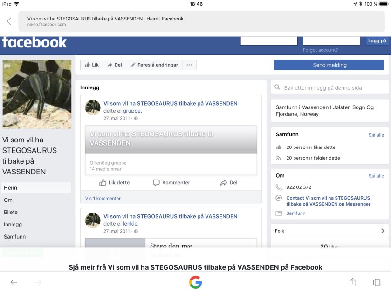Click the phone icon next to 922 02 372
Screen dimensions: 391x293
[279, 187]
